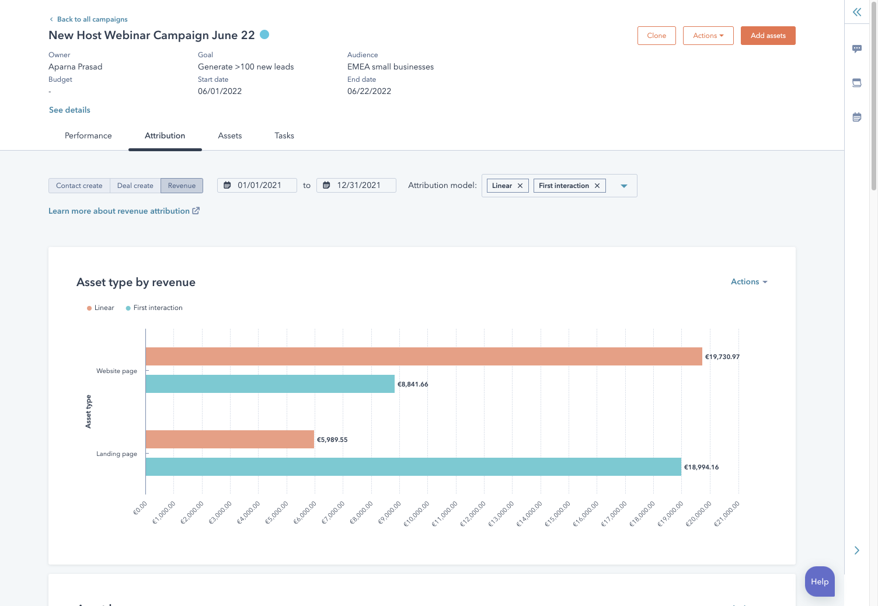Open the chat comments sidebar icon

pos(856,49)
